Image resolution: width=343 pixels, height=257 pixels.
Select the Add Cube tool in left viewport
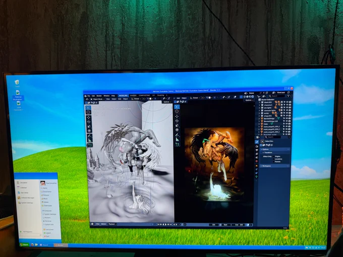(90, 145)
